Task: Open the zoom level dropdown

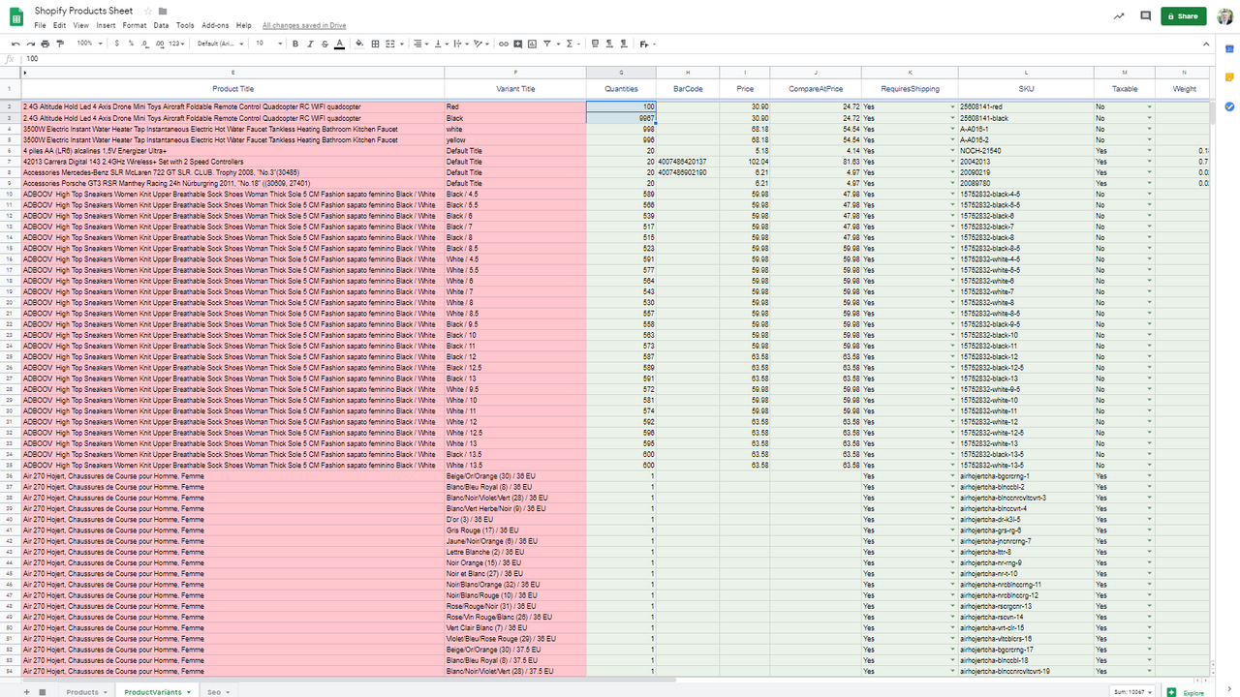Action: pos(88,44)
